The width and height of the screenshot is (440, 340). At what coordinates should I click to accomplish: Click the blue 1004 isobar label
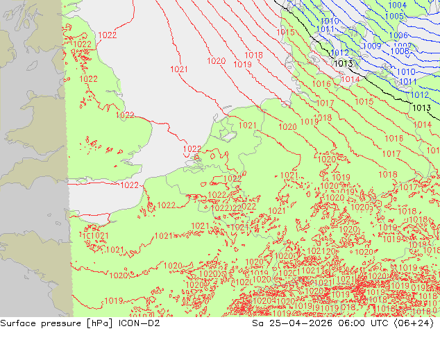coord(398,5)
